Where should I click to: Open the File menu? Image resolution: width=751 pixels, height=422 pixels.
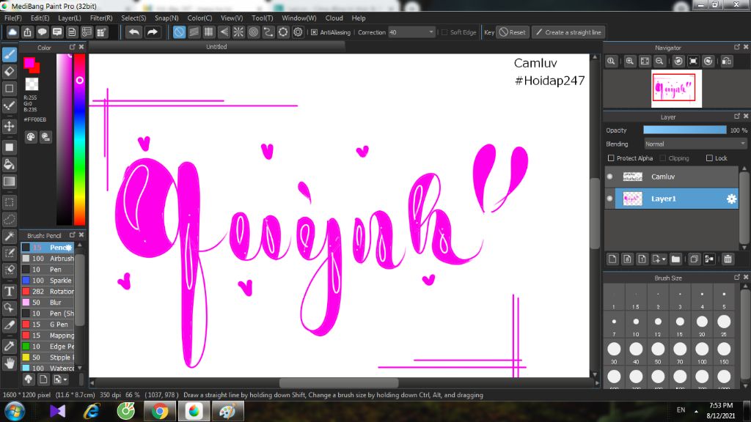coord(13,18)
